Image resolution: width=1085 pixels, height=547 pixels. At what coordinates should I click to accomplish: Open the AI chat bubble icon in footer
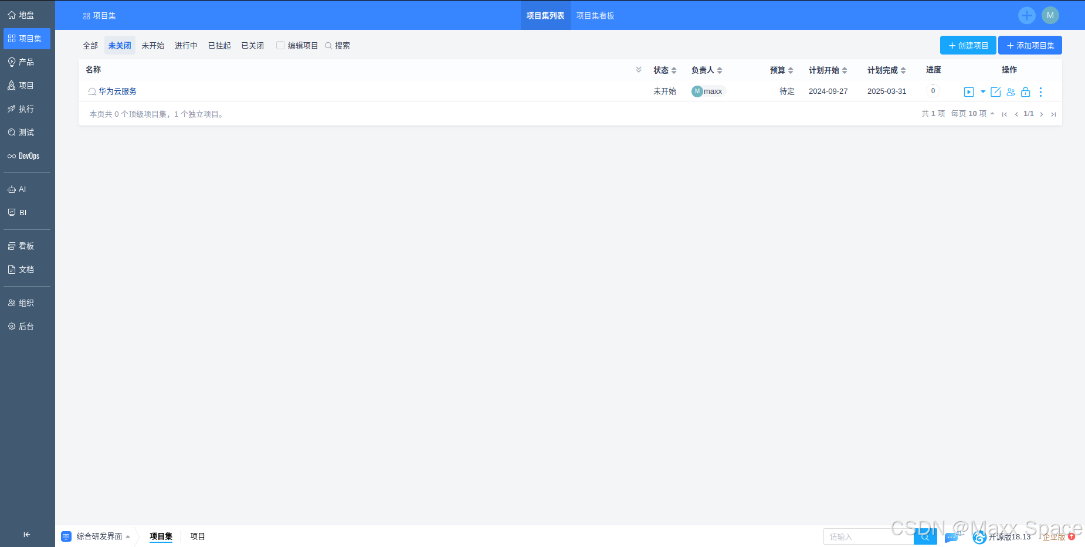click(952, 537)
